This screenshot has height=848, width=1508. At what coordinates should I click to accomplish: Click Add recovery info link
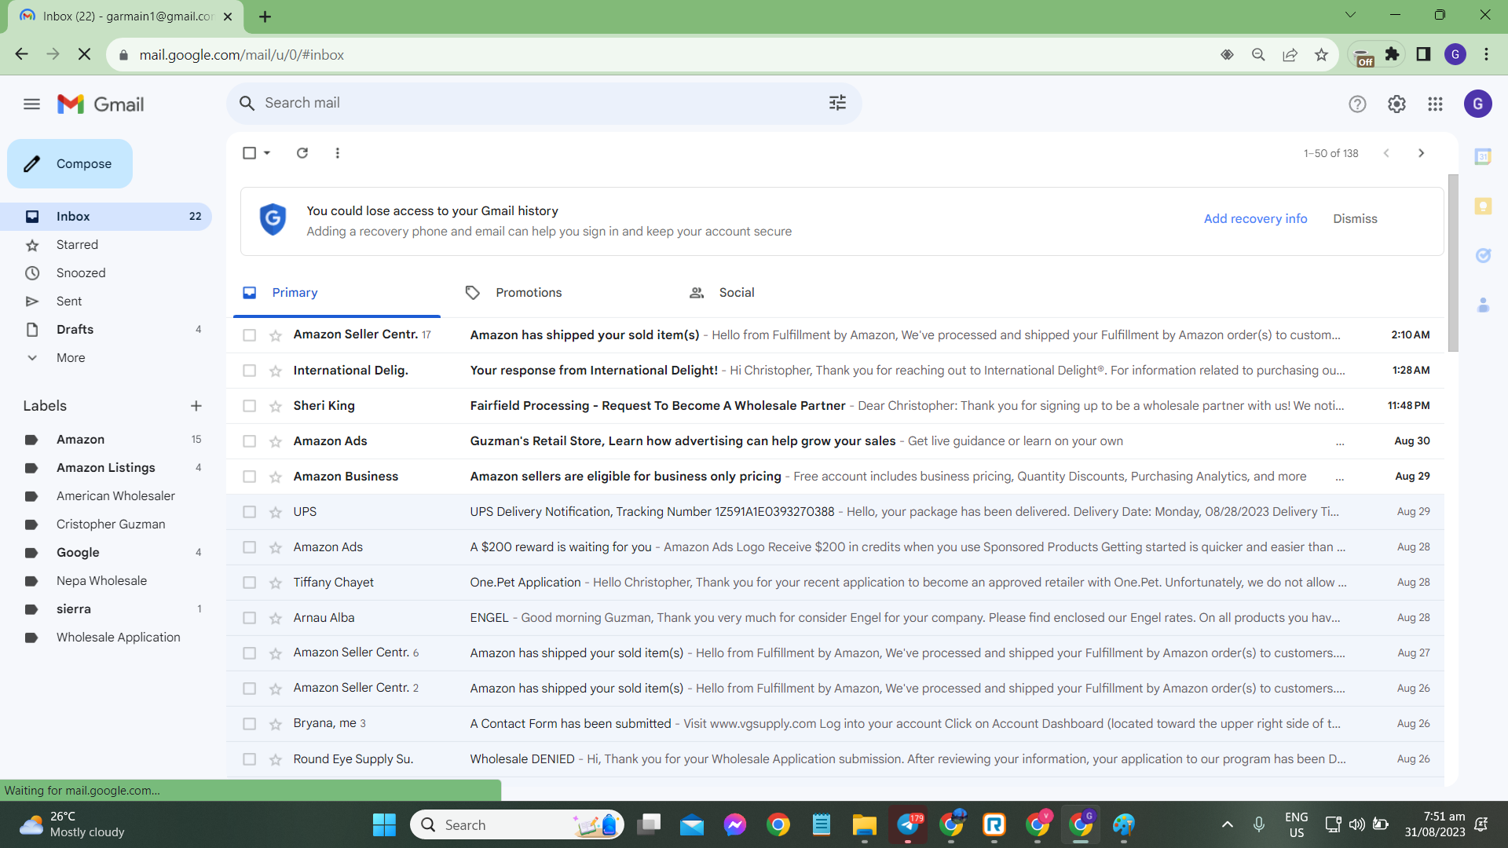[x=1255, y=218]
